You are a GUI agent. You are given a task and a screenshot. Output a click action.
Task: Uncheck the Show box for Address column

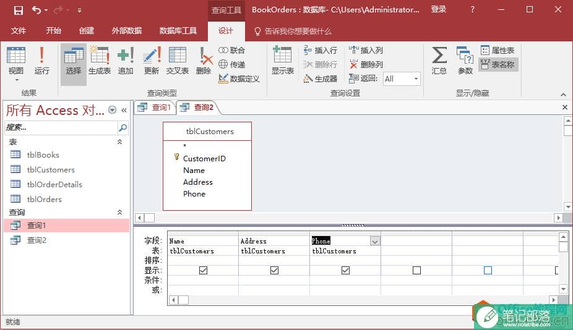coord(275,270)
